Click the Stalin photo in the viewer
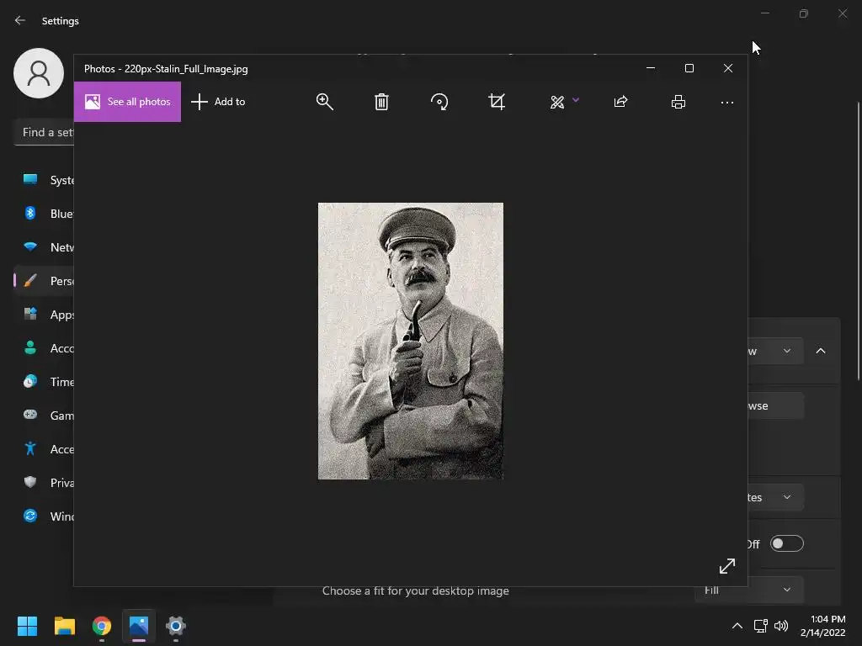862x646 pixels. pyautogui.click(x=411, y=342)
